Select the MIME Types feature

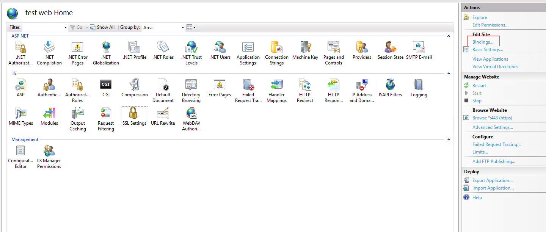coord(21,116)
